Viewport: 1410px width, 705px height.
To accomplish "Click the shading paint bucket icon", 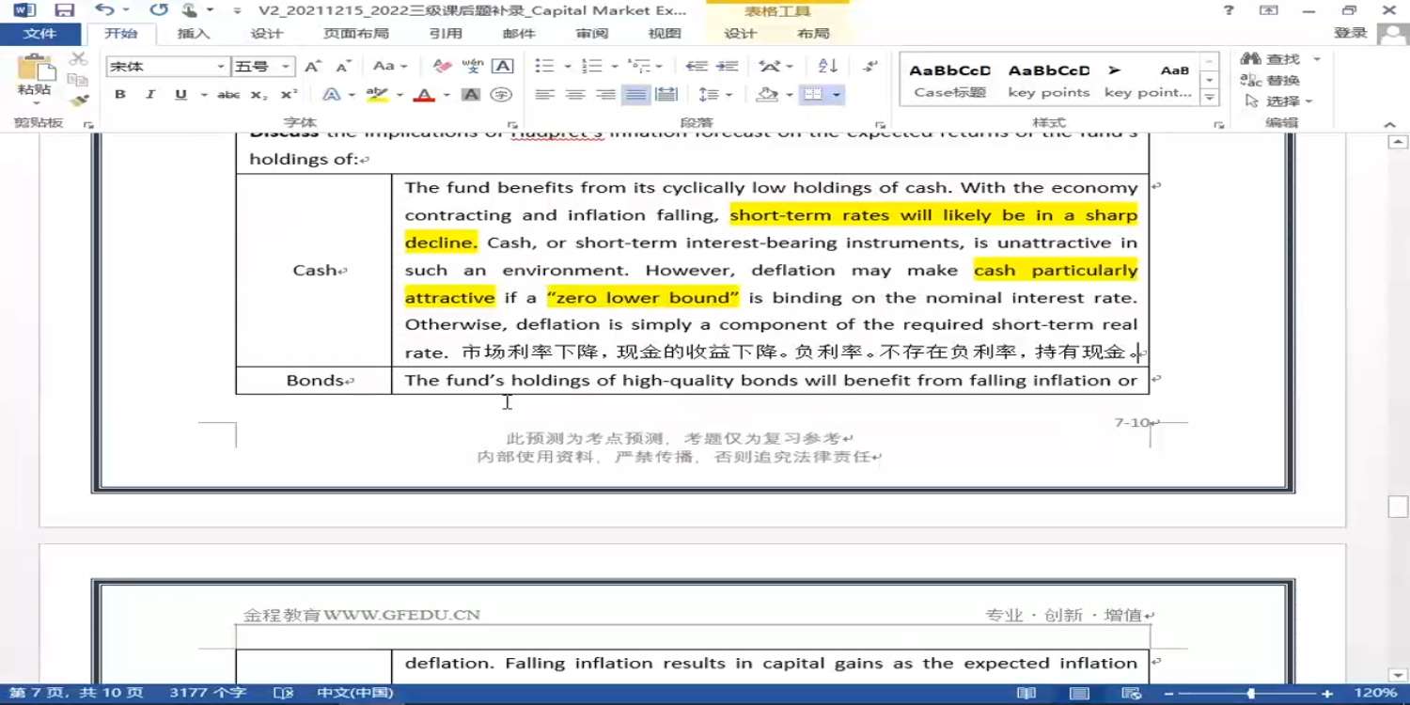I will (767, 95).
